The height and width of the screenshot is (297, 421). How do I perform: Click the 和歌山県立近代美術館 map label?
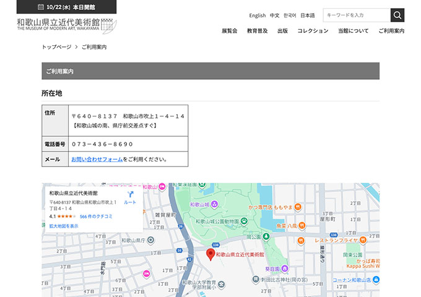coord(240,254)
